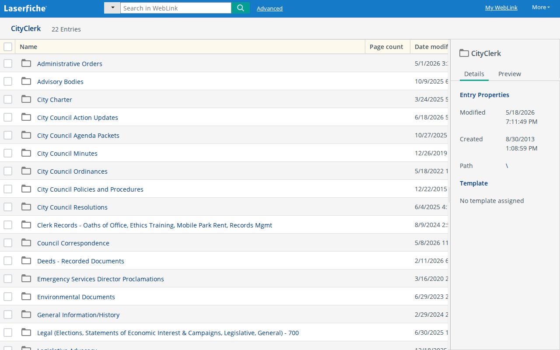Open Advisory Bodies folder link
Image resolution: width=560 pixels, height=350 pixels.
60,82
